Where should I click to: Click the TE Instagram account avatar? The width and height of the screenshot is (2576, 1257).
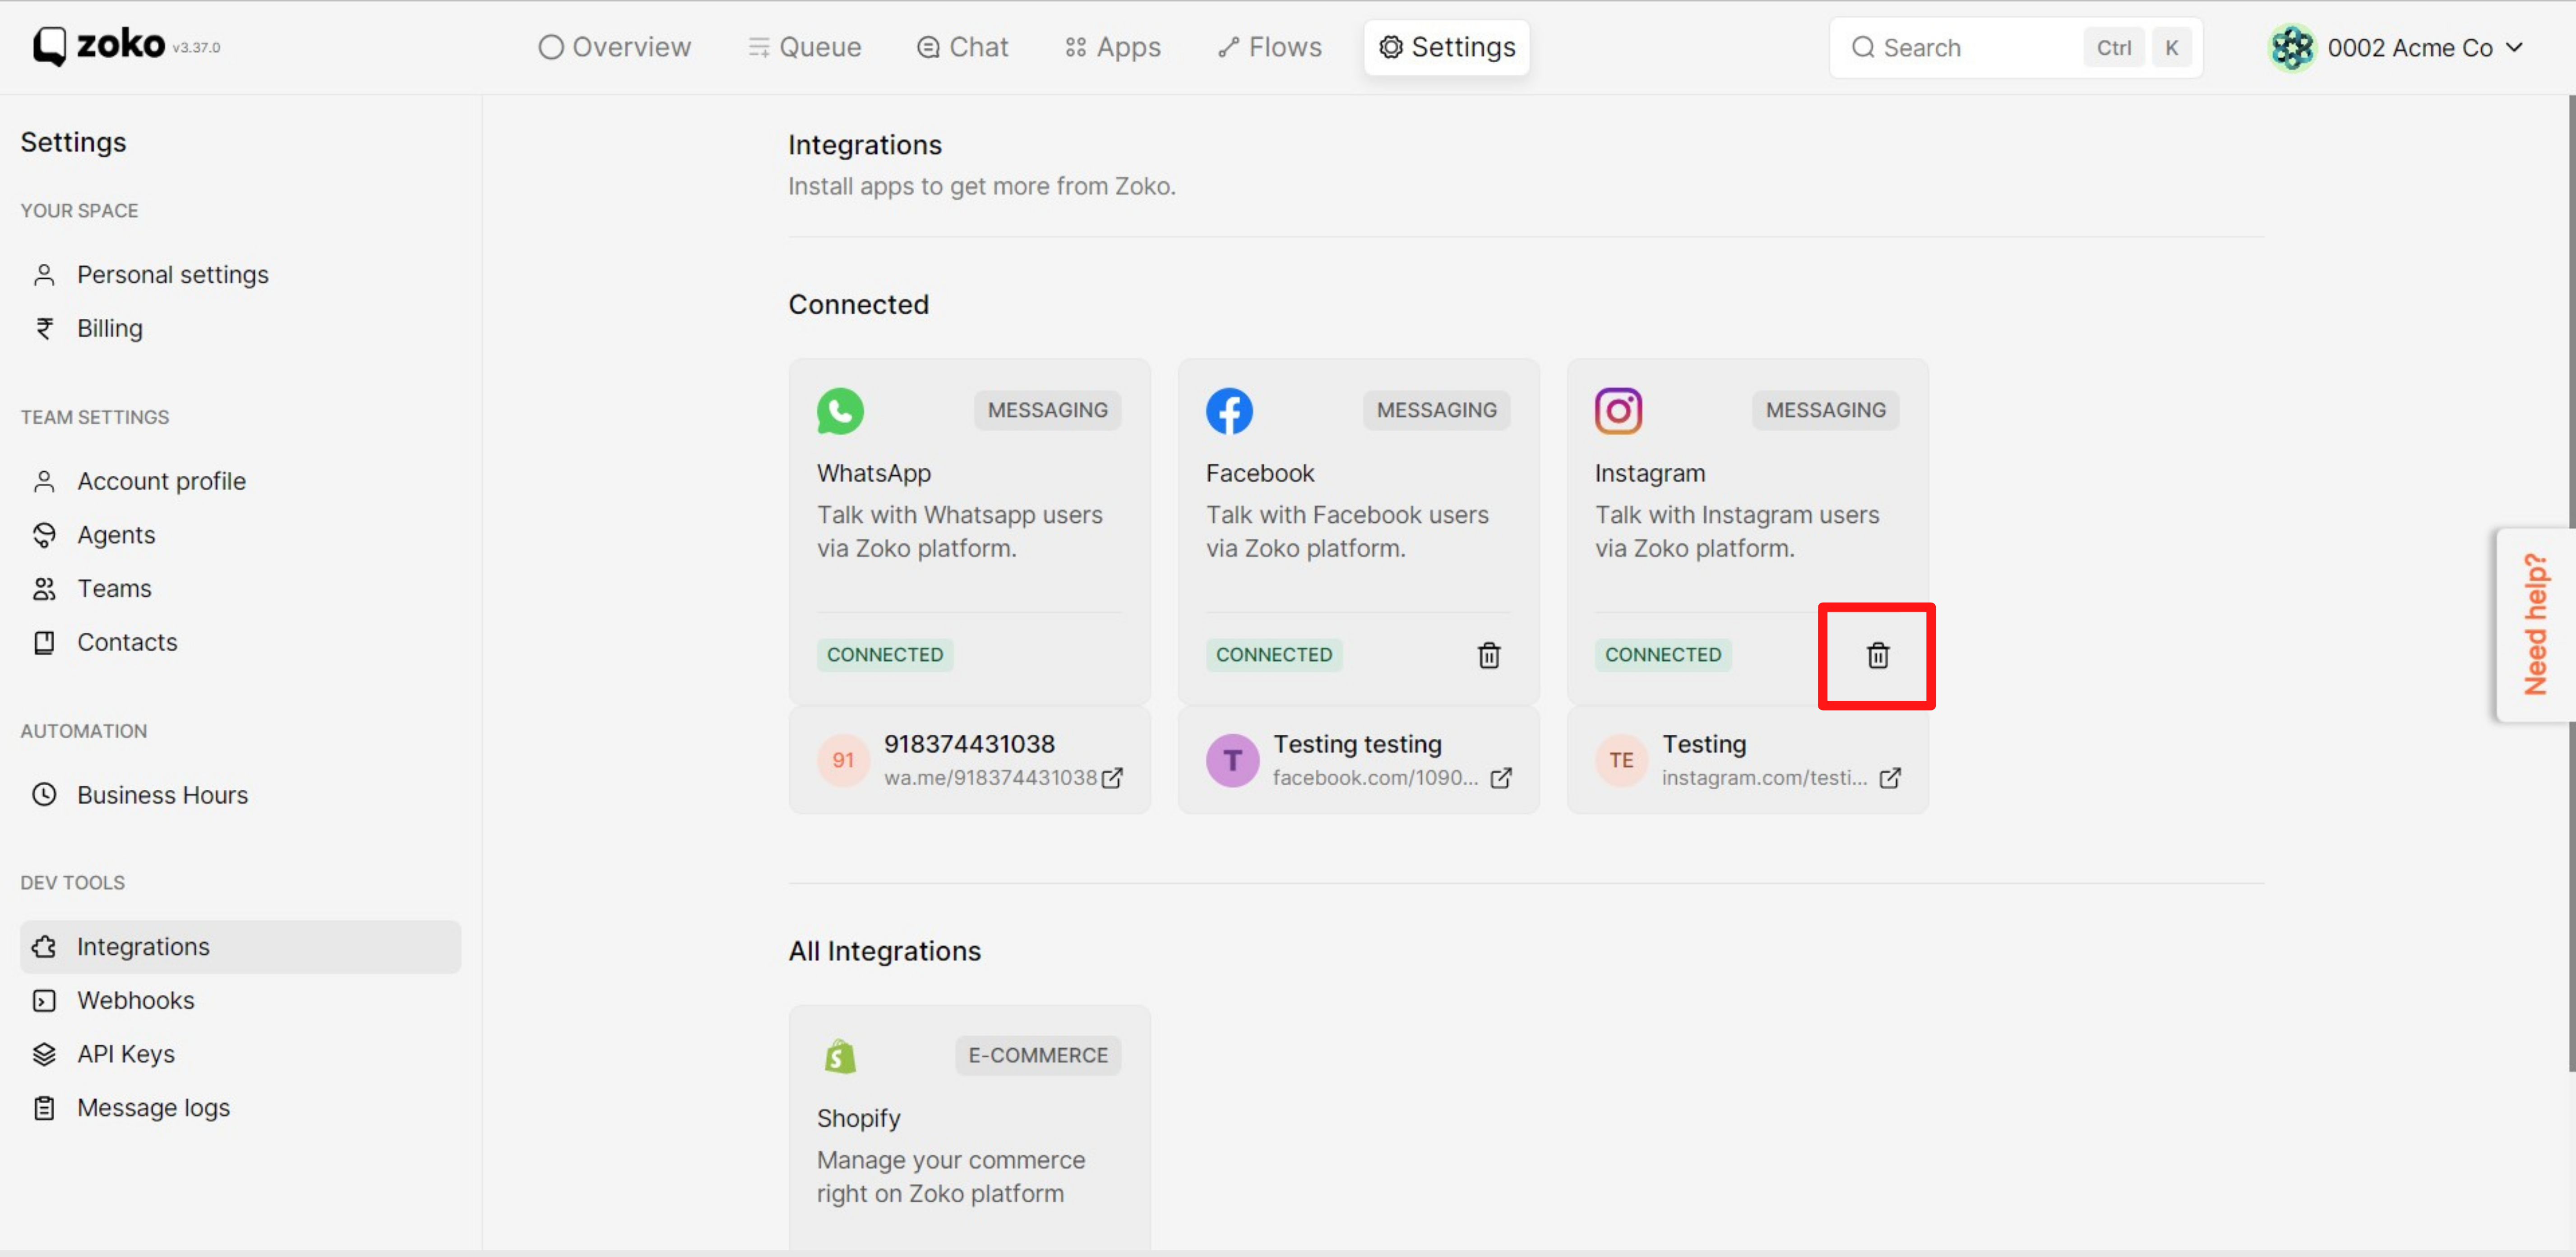[x=1621, y=760]
